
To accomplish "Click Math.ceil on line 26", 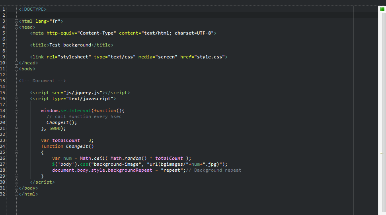I will point(92,158).
